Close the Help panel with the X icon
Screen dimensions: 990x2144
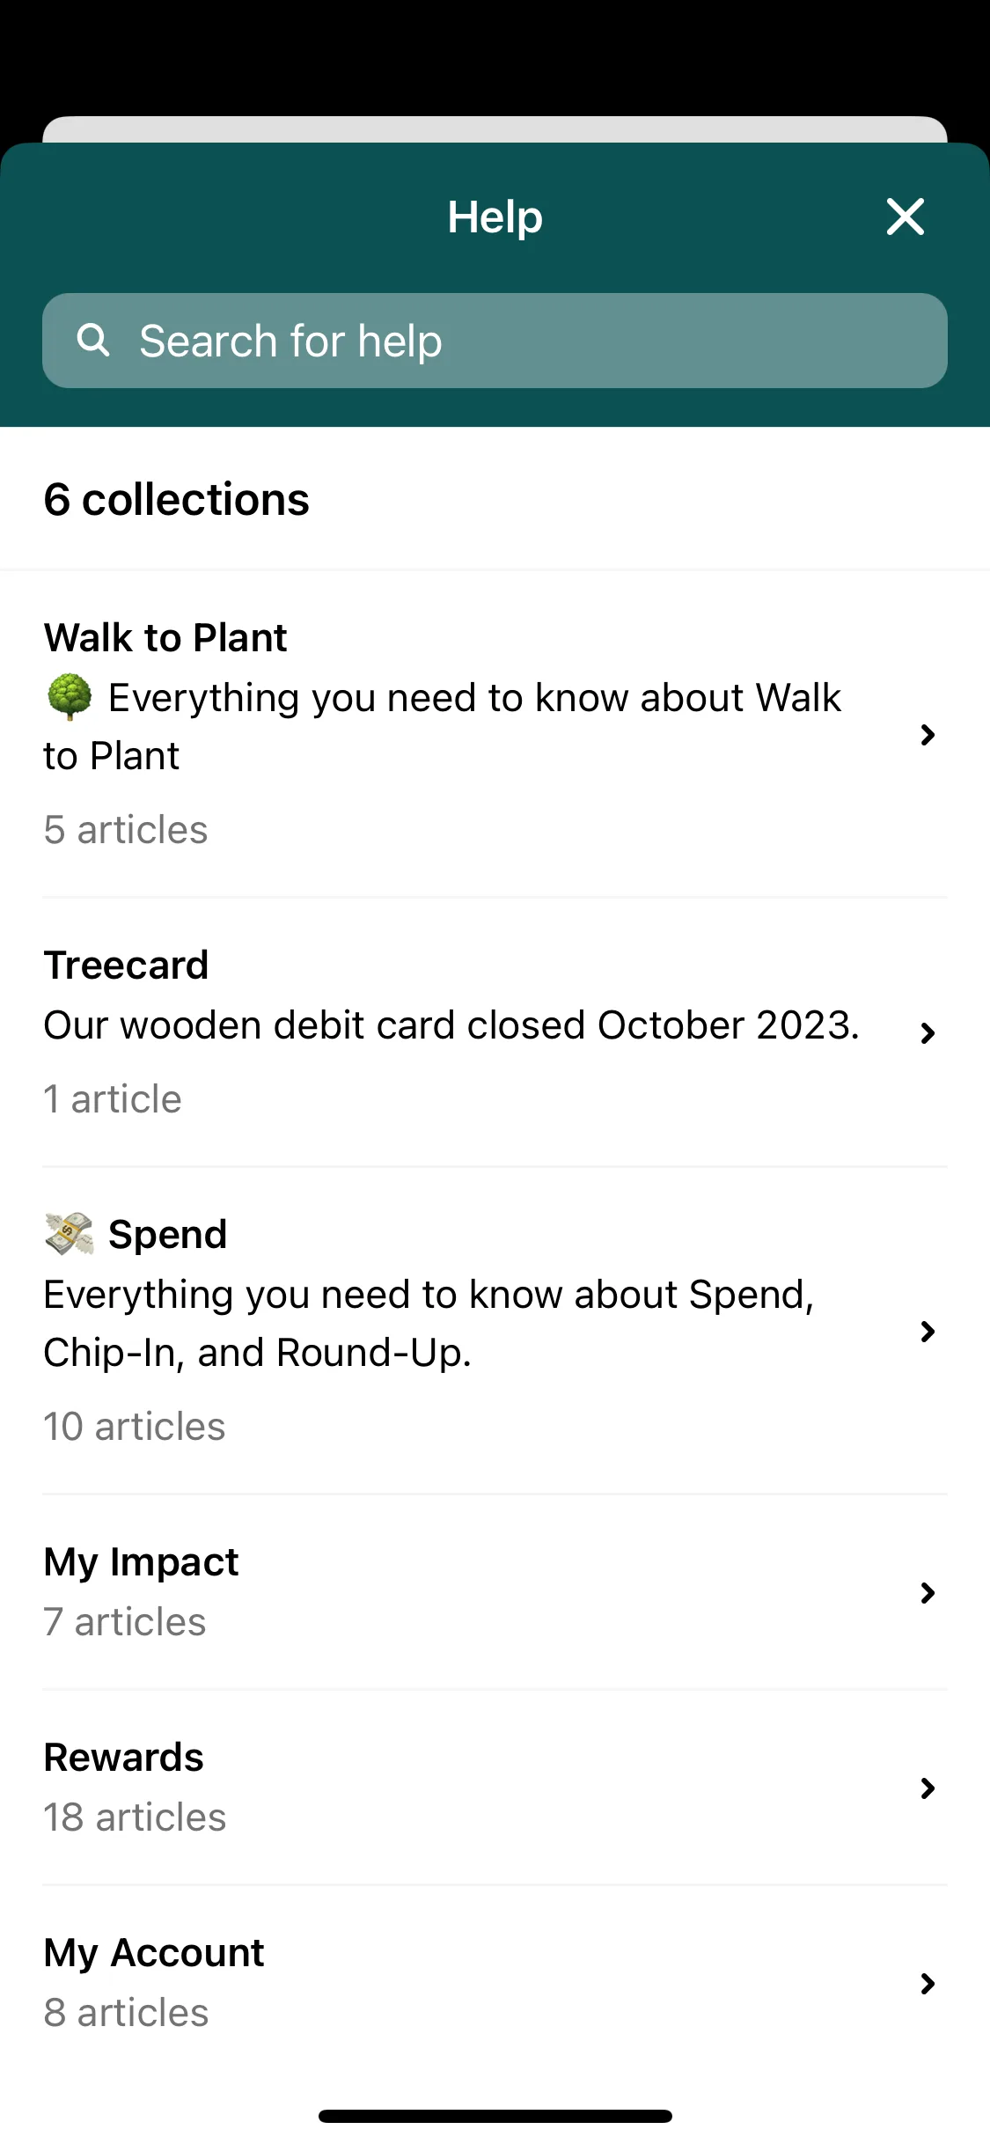click(905, 217)
